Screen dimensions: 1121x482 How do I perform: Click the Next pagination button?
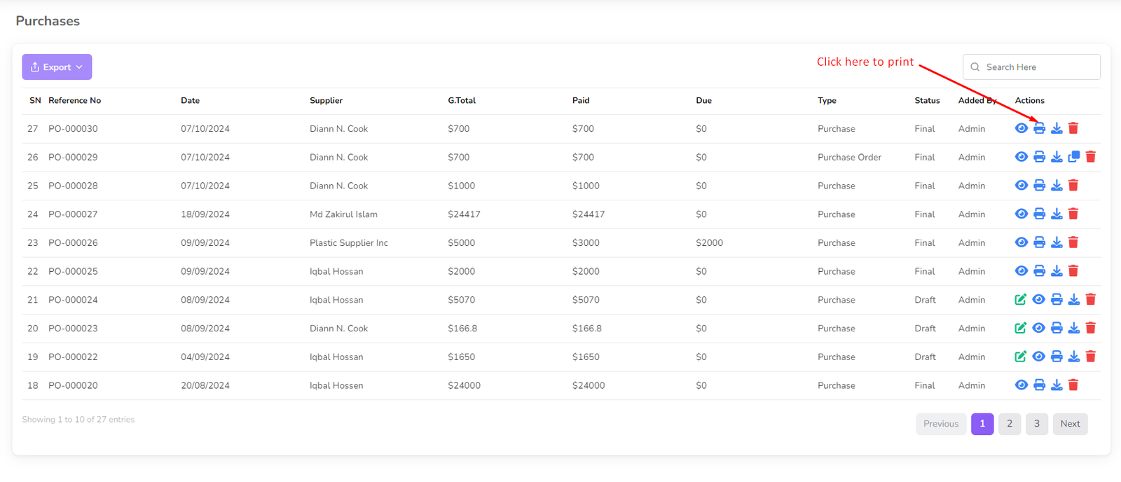click(x=1070, y=424)
